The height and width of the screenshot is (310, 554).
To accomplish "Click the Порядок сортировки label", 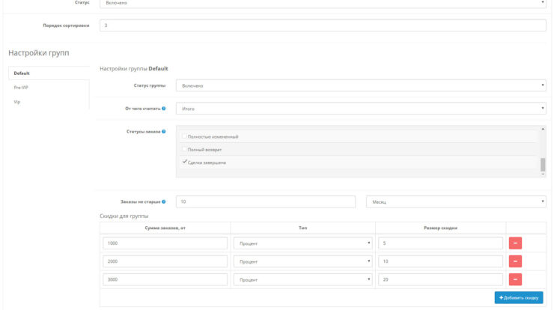I will click(66, 25).
